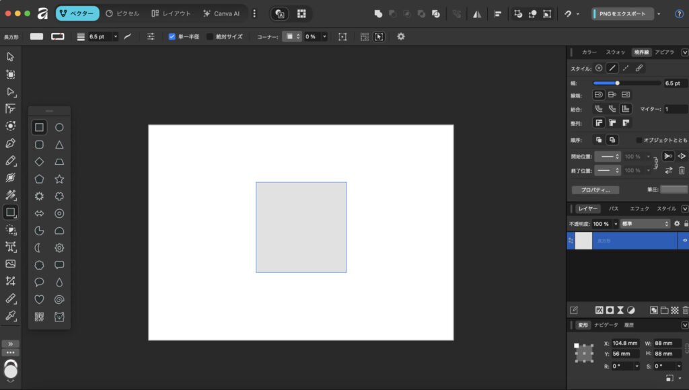Screen dimensions: 689x390
Task: Click the trash icon in stroke panel
Action: (682, 171)
